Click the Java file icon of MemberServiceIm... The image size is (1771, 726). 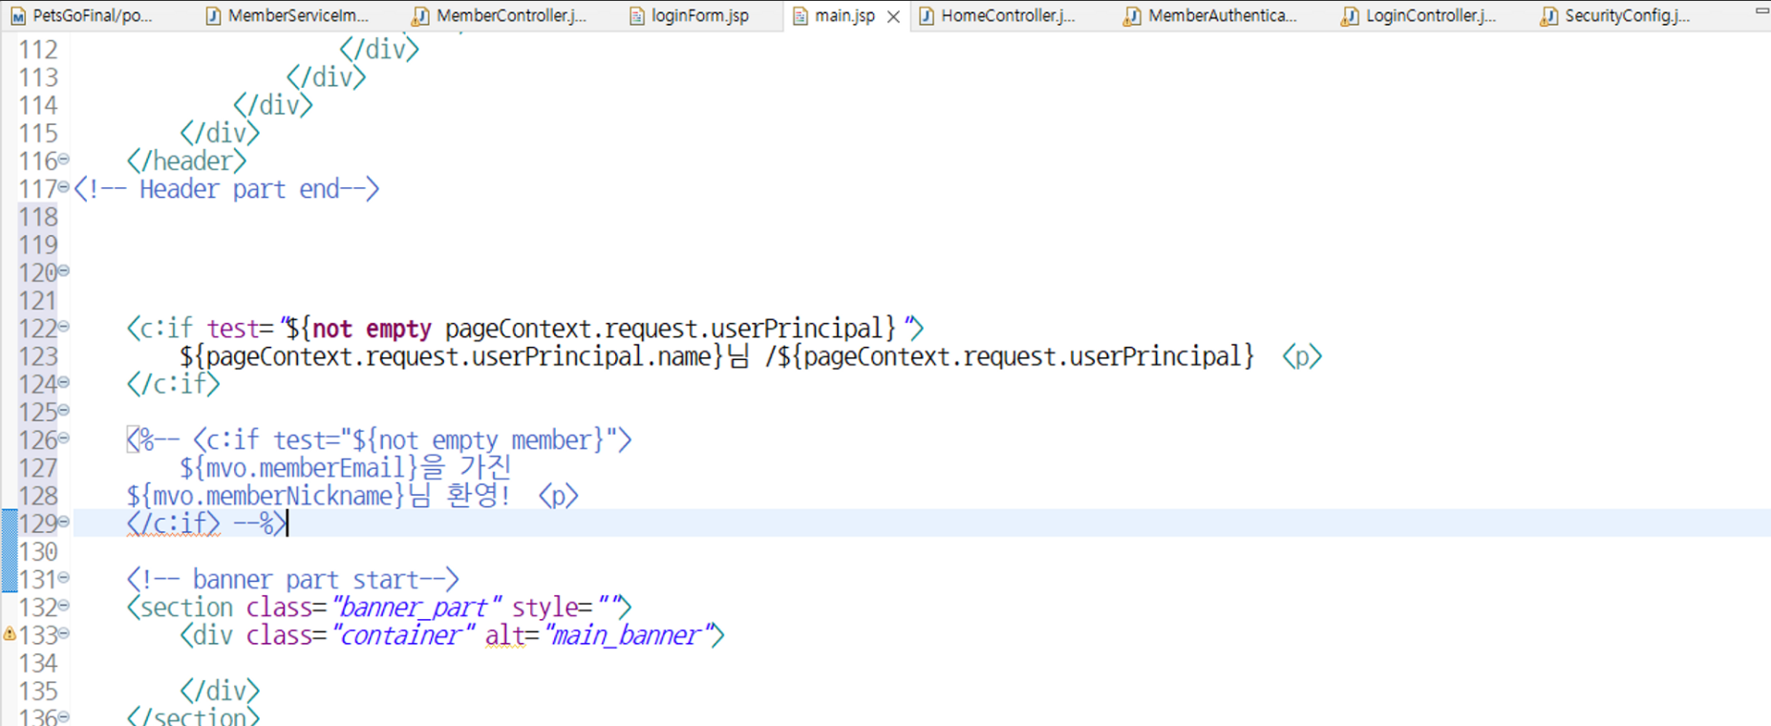[213, 16]
